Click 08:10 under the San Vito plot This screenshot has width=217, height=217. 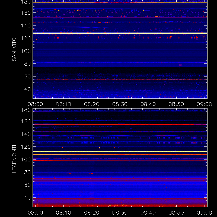[x=63, y=104]
